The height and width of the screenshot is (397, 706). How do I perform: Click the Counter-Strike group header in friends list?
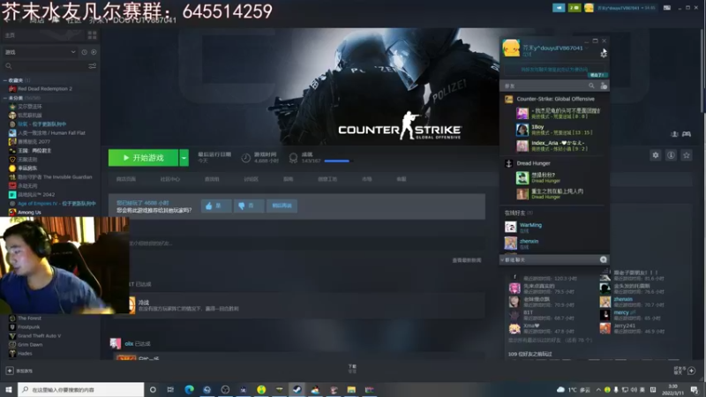pos(554,99)
